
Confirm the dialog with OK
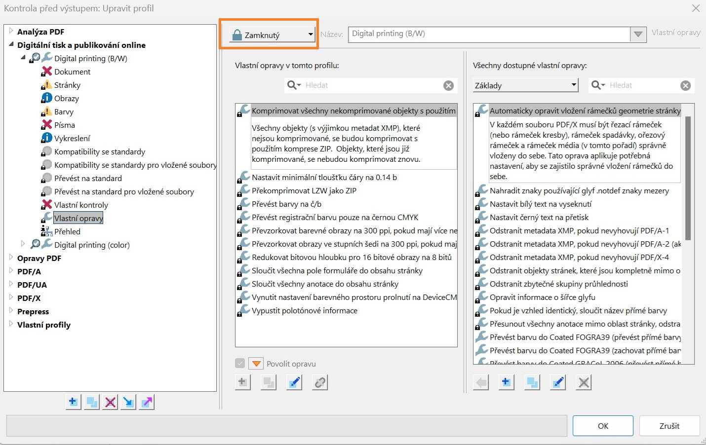click(x=603, y=426)
